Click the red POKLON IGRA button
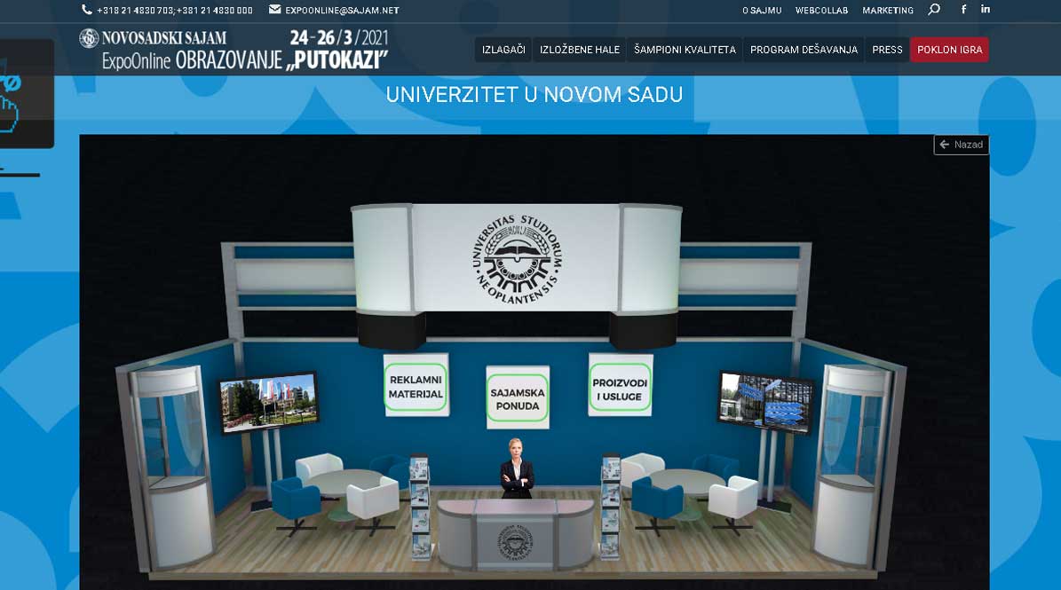1061x590 pixels. click(949, 50)
